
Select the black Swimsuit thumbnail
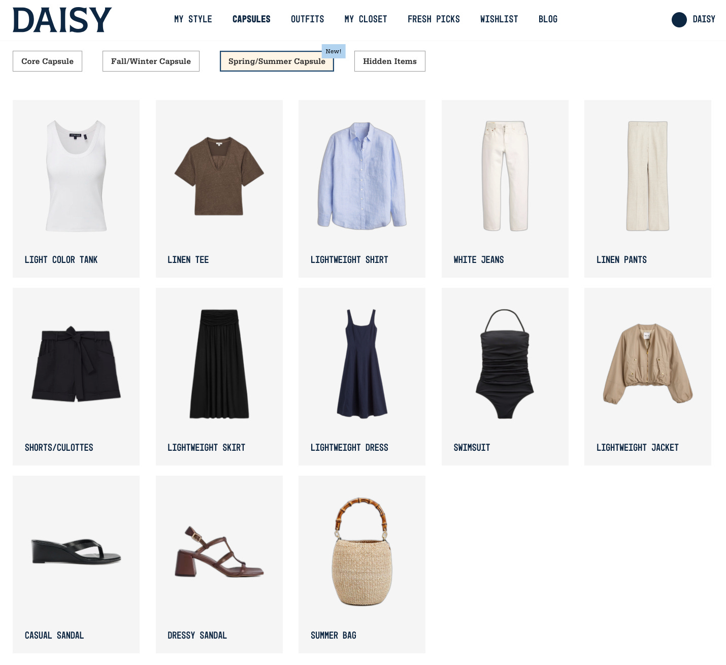tap(505, 364)
